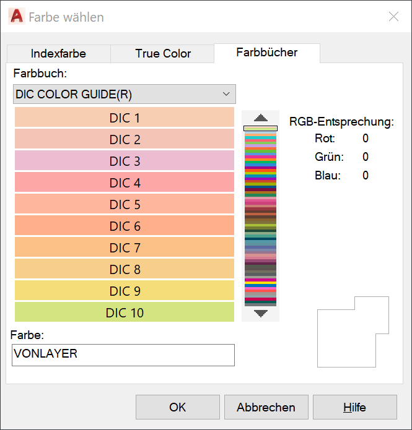Close the Farbe wählen dialog
The image size is (412, 430).
pyautogui.click(x=393, y=17)
